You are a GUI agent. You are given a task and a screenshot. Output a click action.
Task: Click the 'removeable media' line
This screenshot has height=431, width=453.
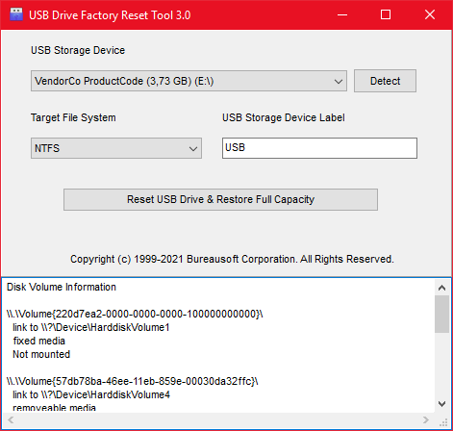54,408
